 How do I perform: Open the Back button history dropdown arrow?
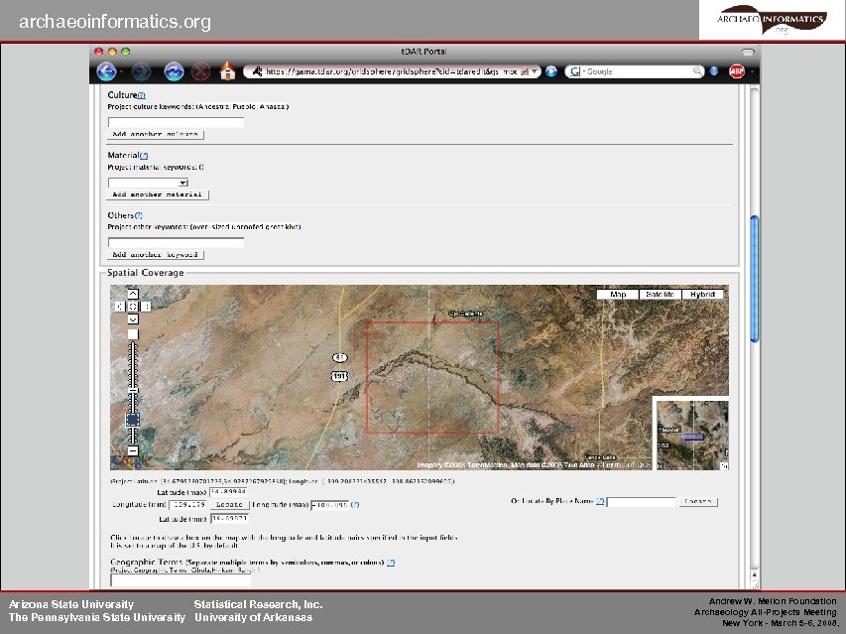pos(121,70)
